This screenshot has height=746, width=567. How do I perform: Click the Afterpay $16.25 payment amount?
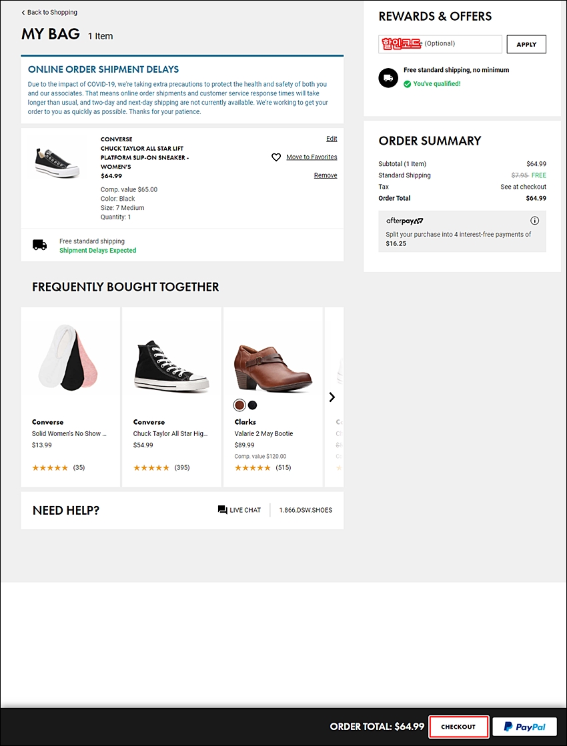coord(396,243)
